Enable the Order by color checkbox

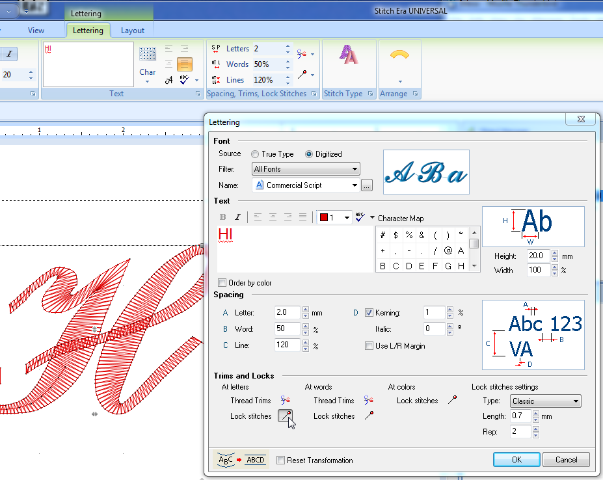222,283
